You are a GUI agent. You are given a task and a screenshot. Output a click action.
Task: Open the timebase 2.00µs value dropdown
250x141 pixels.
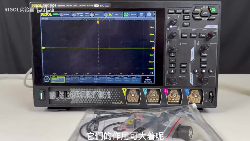(x=67, y=14)
